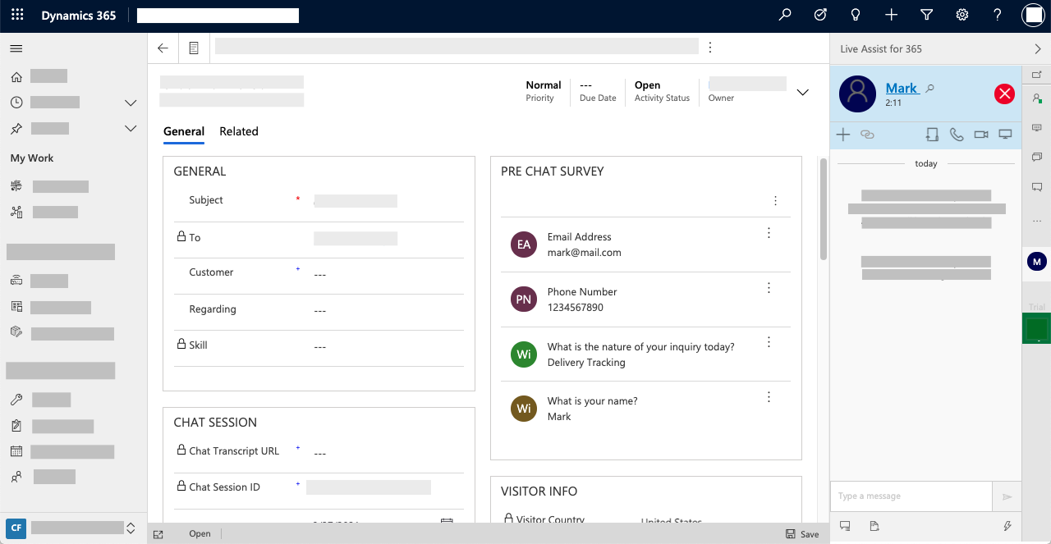Click the message input field
Viewport: 1051px width, 544px height.
click(911, 496)
